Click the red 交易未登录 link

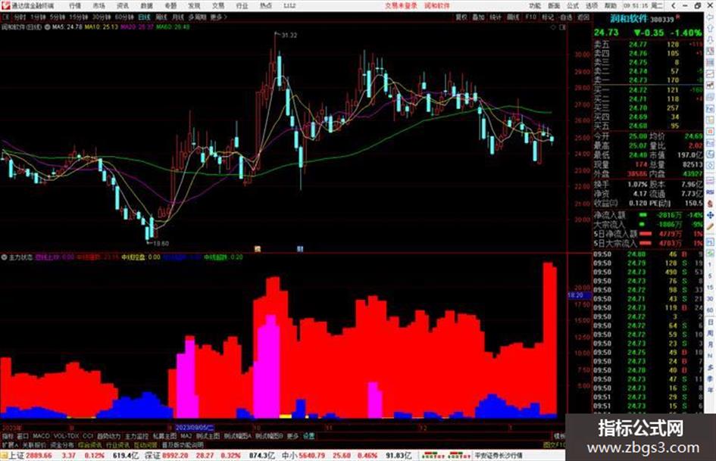point(401,5)
